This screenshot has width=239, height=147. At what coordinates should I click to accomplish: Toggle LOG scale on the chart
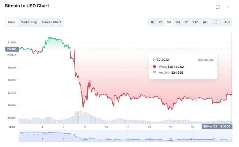point(227,22)
